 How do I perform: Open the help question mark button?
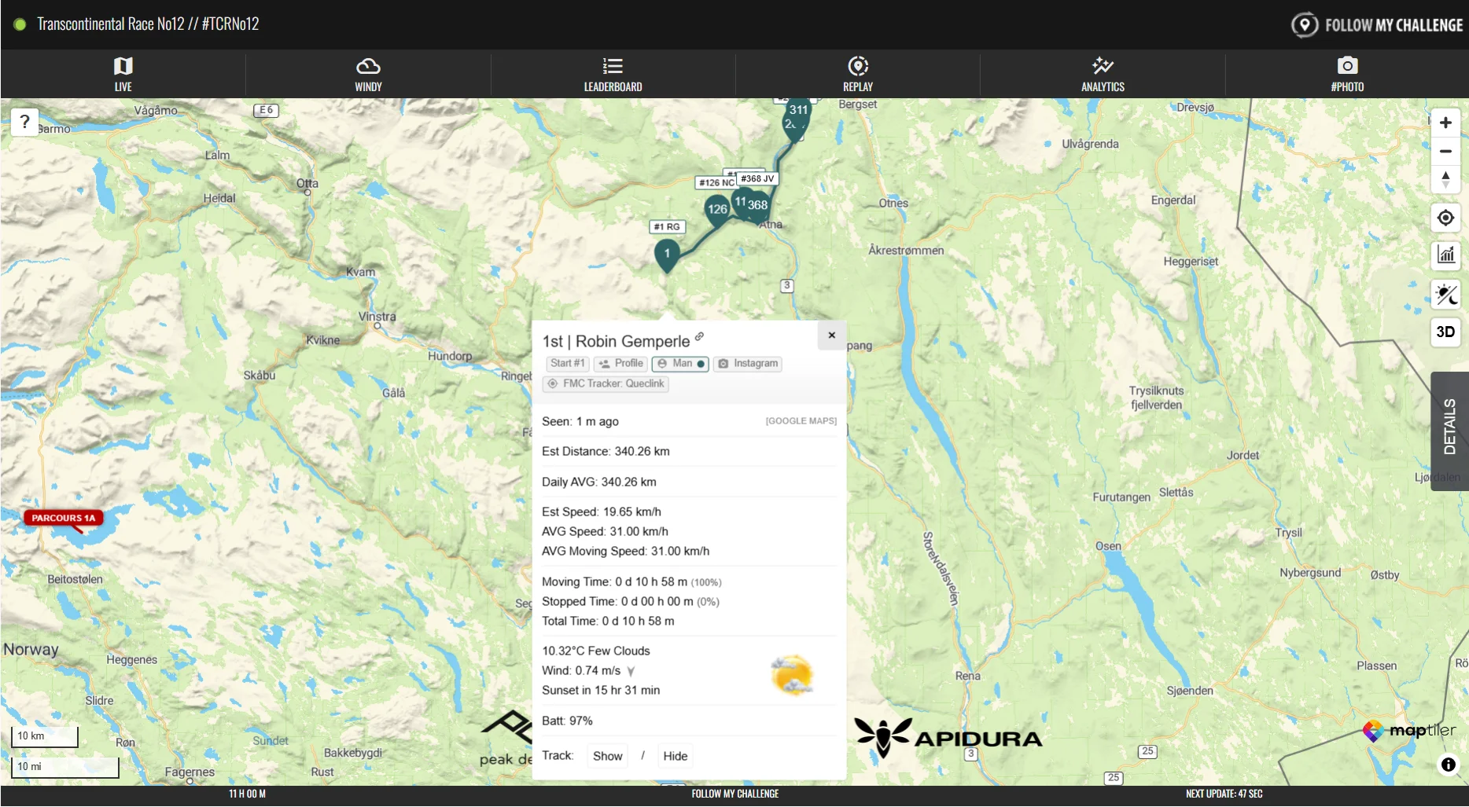(x=24, y=122)
